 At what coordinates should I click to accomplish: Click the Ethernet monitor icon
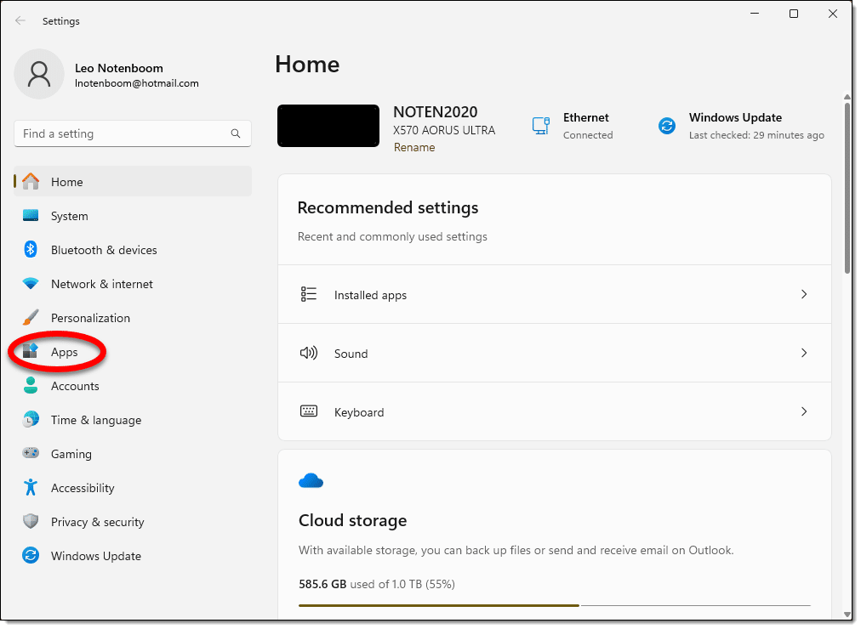point(541,126)
